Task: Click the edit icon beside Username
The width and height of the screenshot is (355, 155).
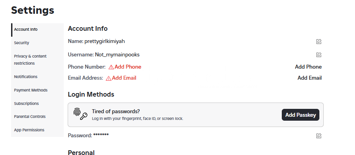Action: coord(319,55)
